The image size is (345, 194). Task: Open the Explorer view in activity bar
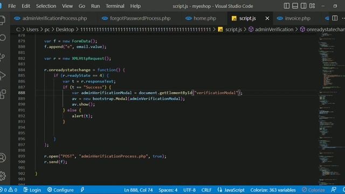[x=2, y=20]
